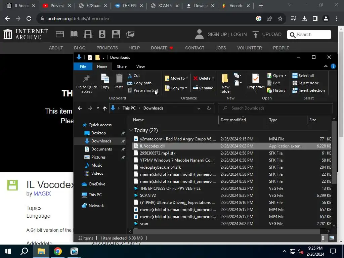Switch to the E2Guardian browser tab
The width and height of the screenshot is (344, 258).
[93, 6]
